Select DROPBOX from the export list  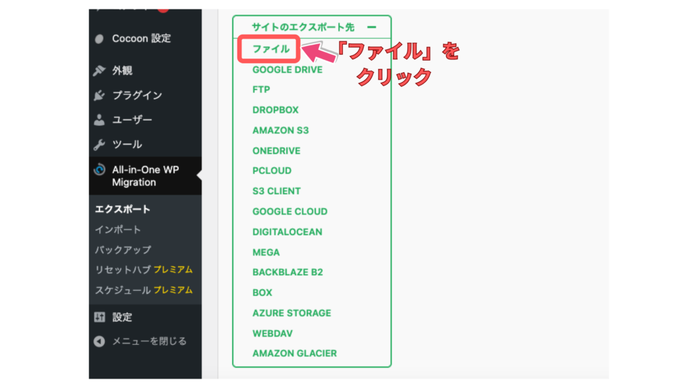coord(275,110)
